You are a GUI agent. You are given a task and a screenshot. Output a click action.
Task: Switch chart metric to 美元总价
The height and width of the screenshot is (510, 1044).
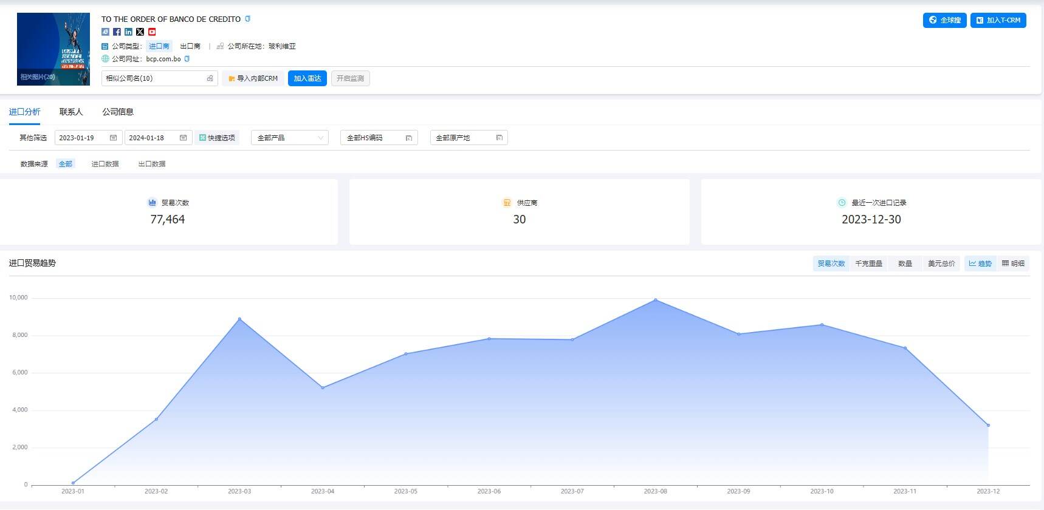click(x=941, y=263)
